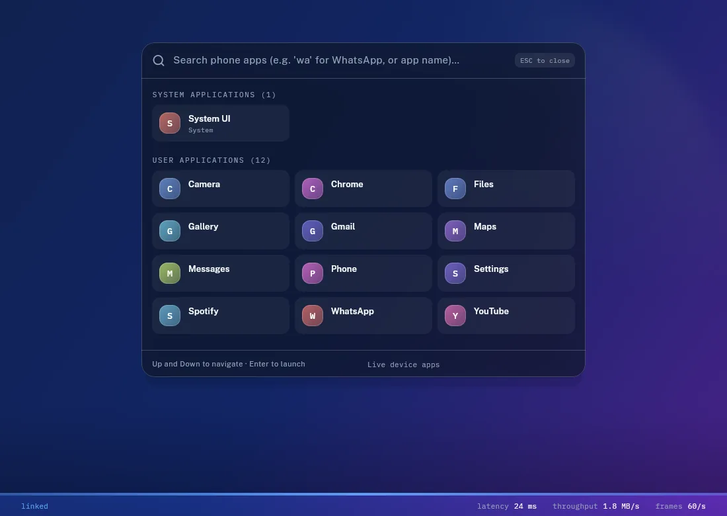Click the latency 24 ms readout

(507, 506)
